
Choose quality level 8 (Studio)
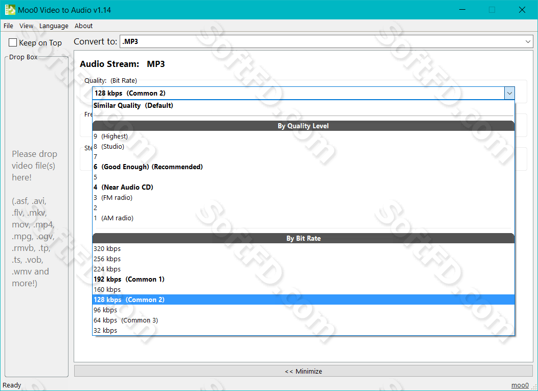pyautogui.click(x=304, y=147)
